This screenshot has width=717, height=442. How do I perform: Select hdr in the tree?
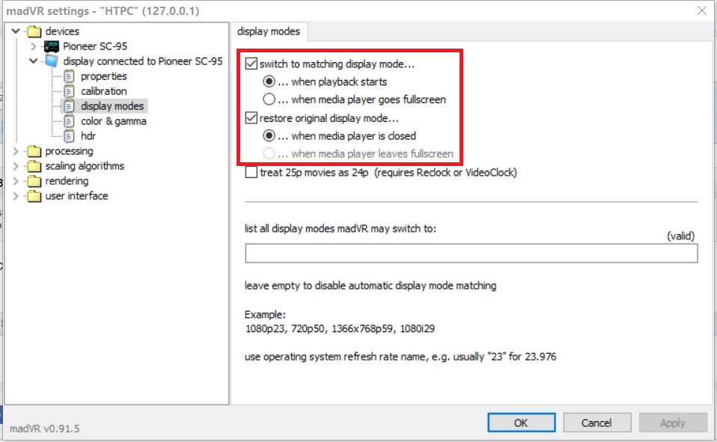(x=88, y=136)
